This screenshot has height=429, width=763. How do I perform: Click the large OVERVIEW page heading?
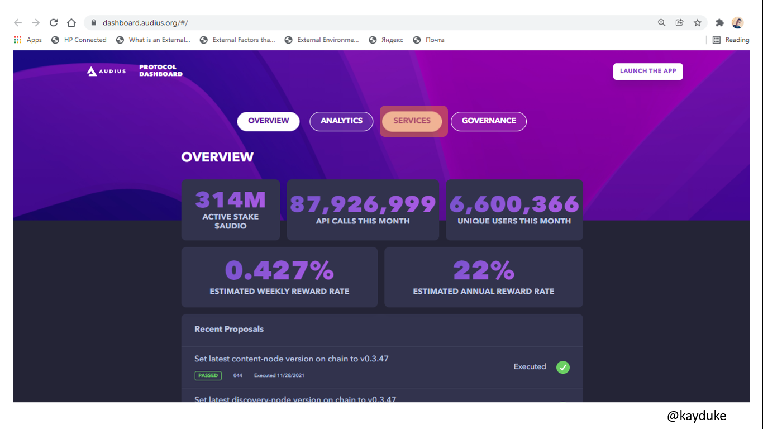[217, 157]
